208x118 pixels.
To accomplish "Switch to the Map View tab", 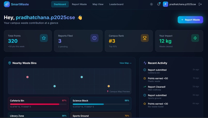I will pyautogui.click(x=98, y=4).
